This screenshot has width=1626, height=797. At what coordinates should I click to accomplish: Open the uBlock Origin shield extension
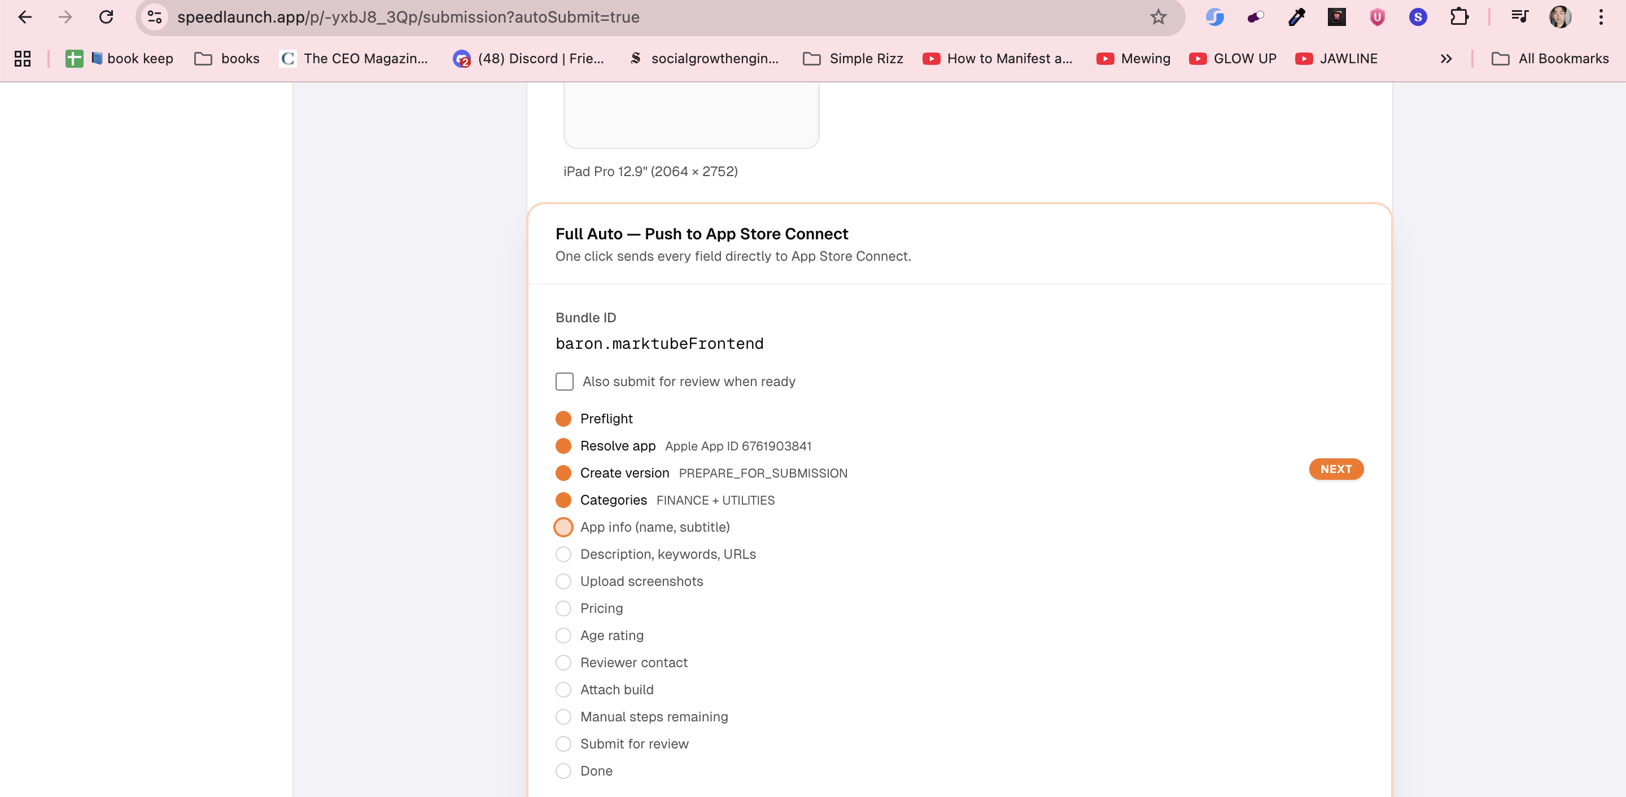tap(1378, 17)
